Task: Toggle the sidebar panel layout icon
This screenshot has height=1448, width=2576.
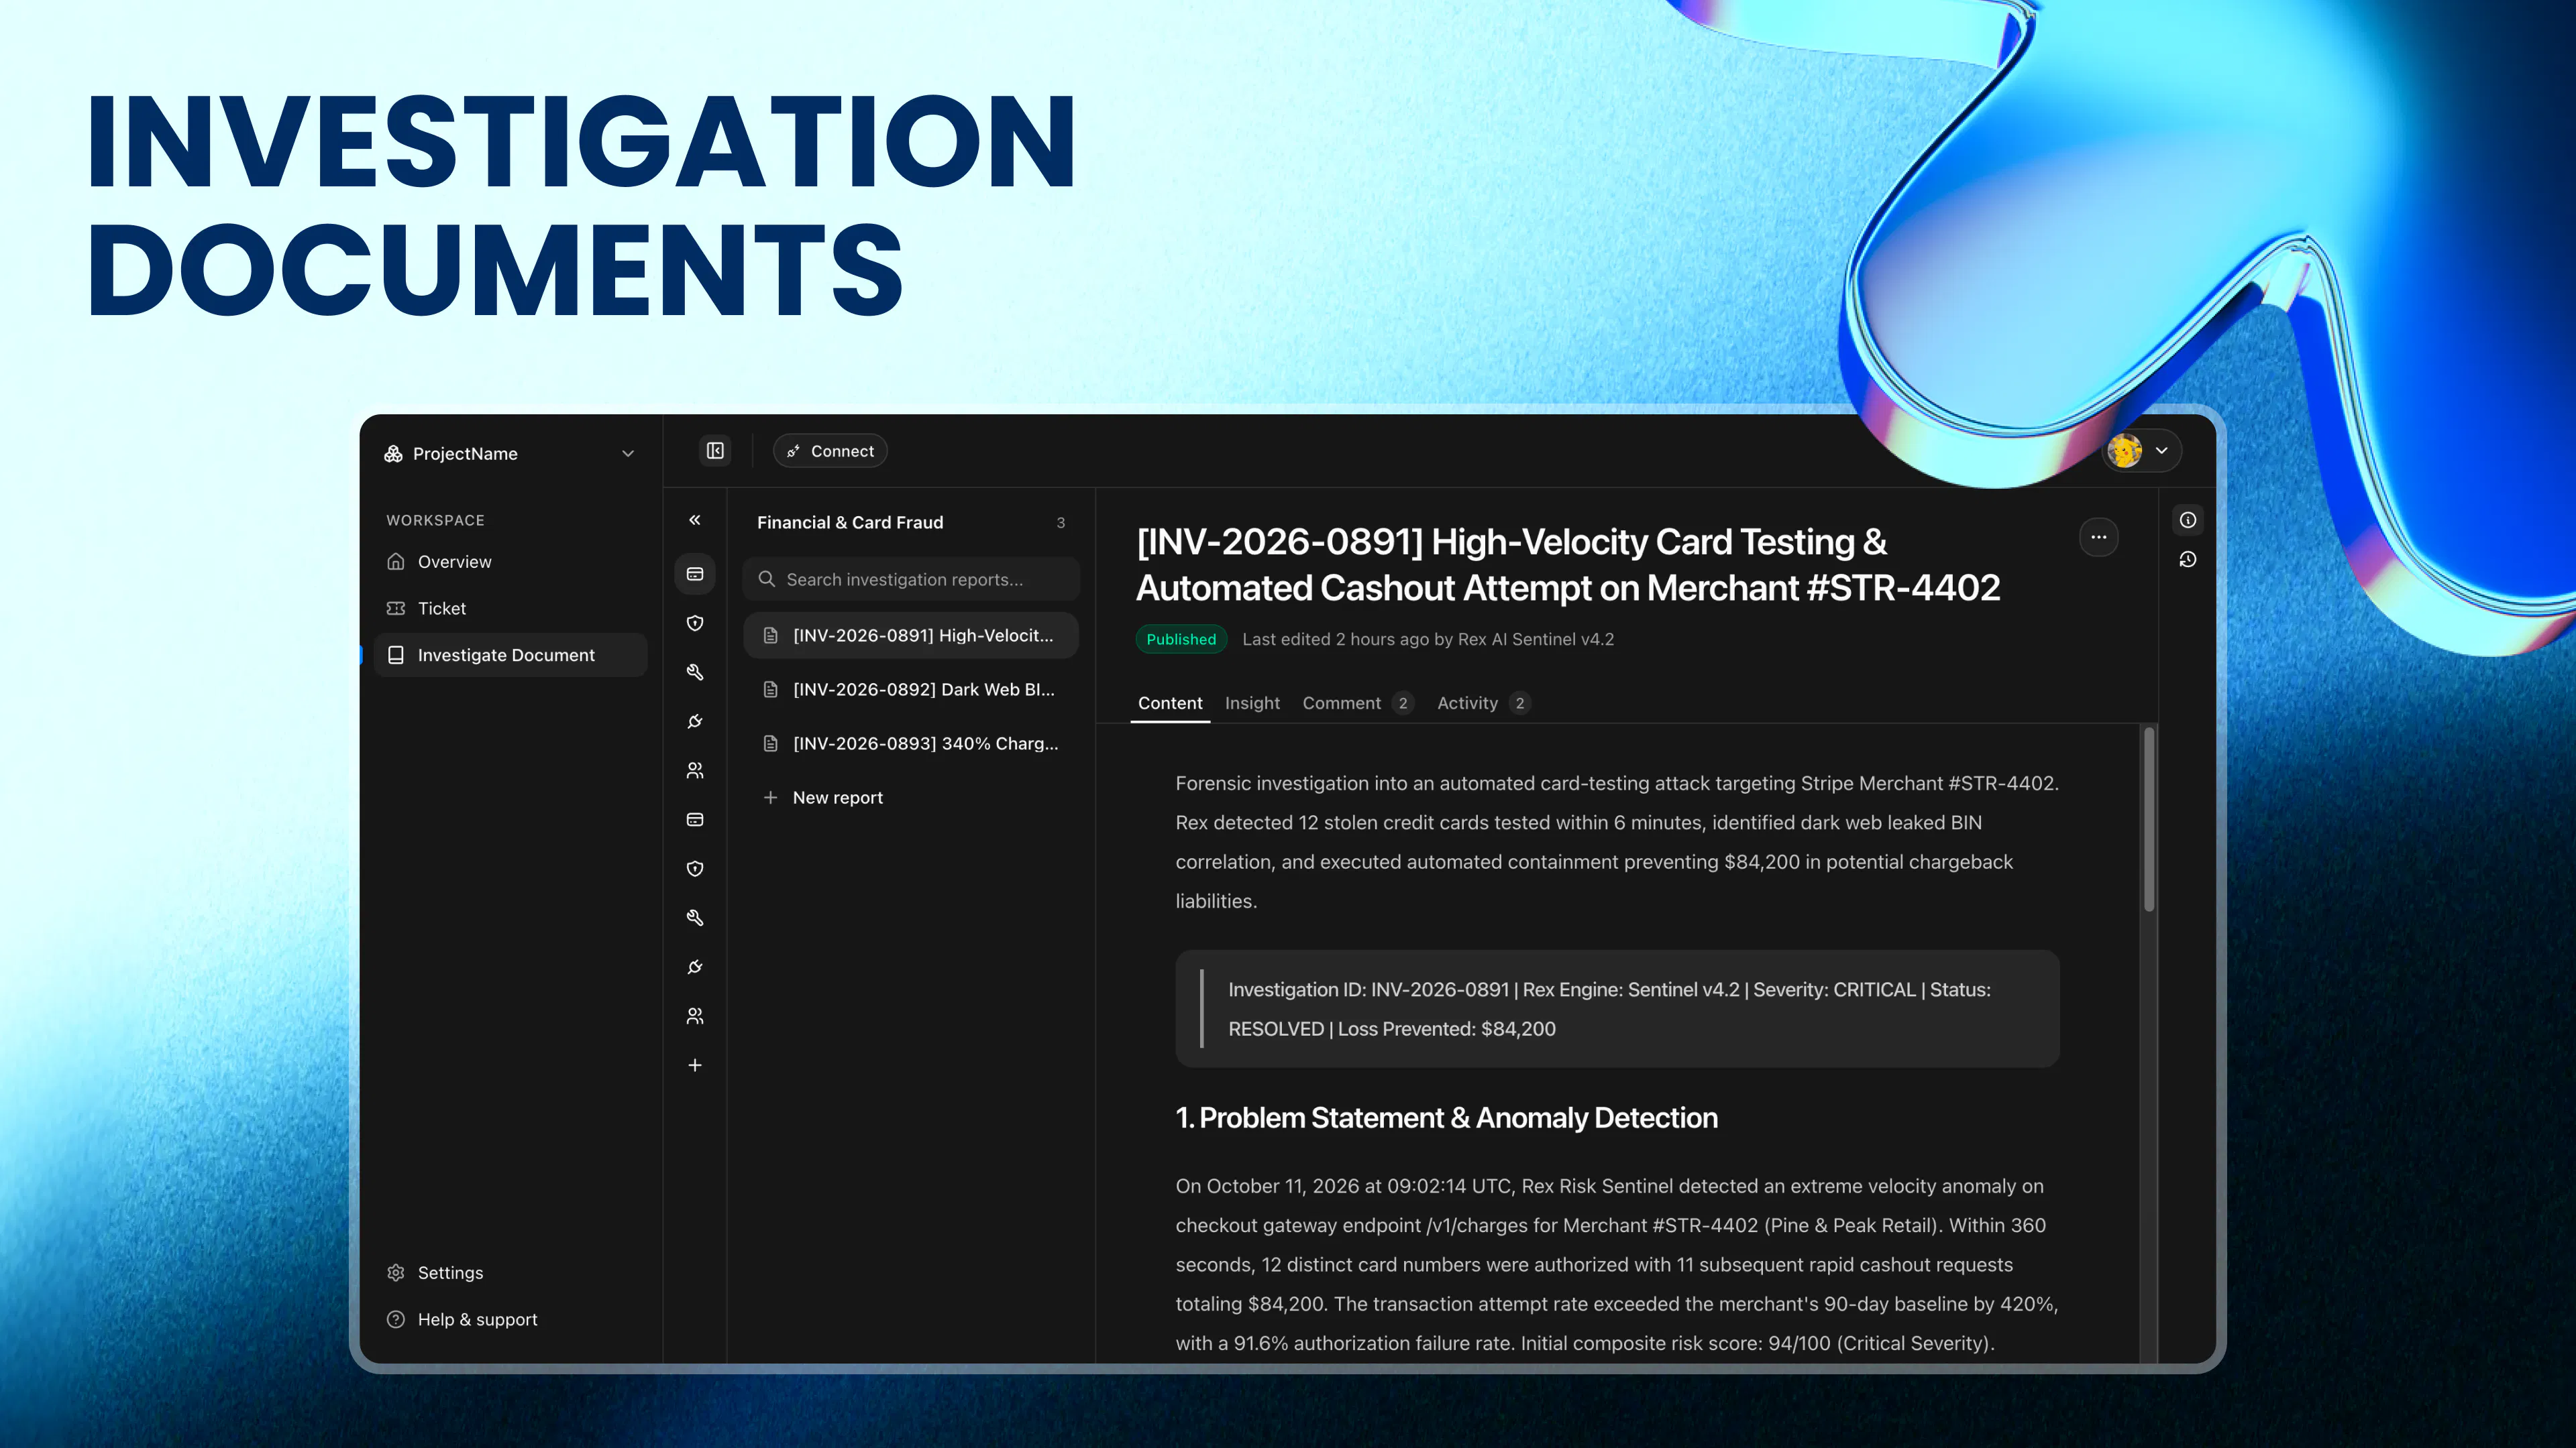Action: click(715, 450)
